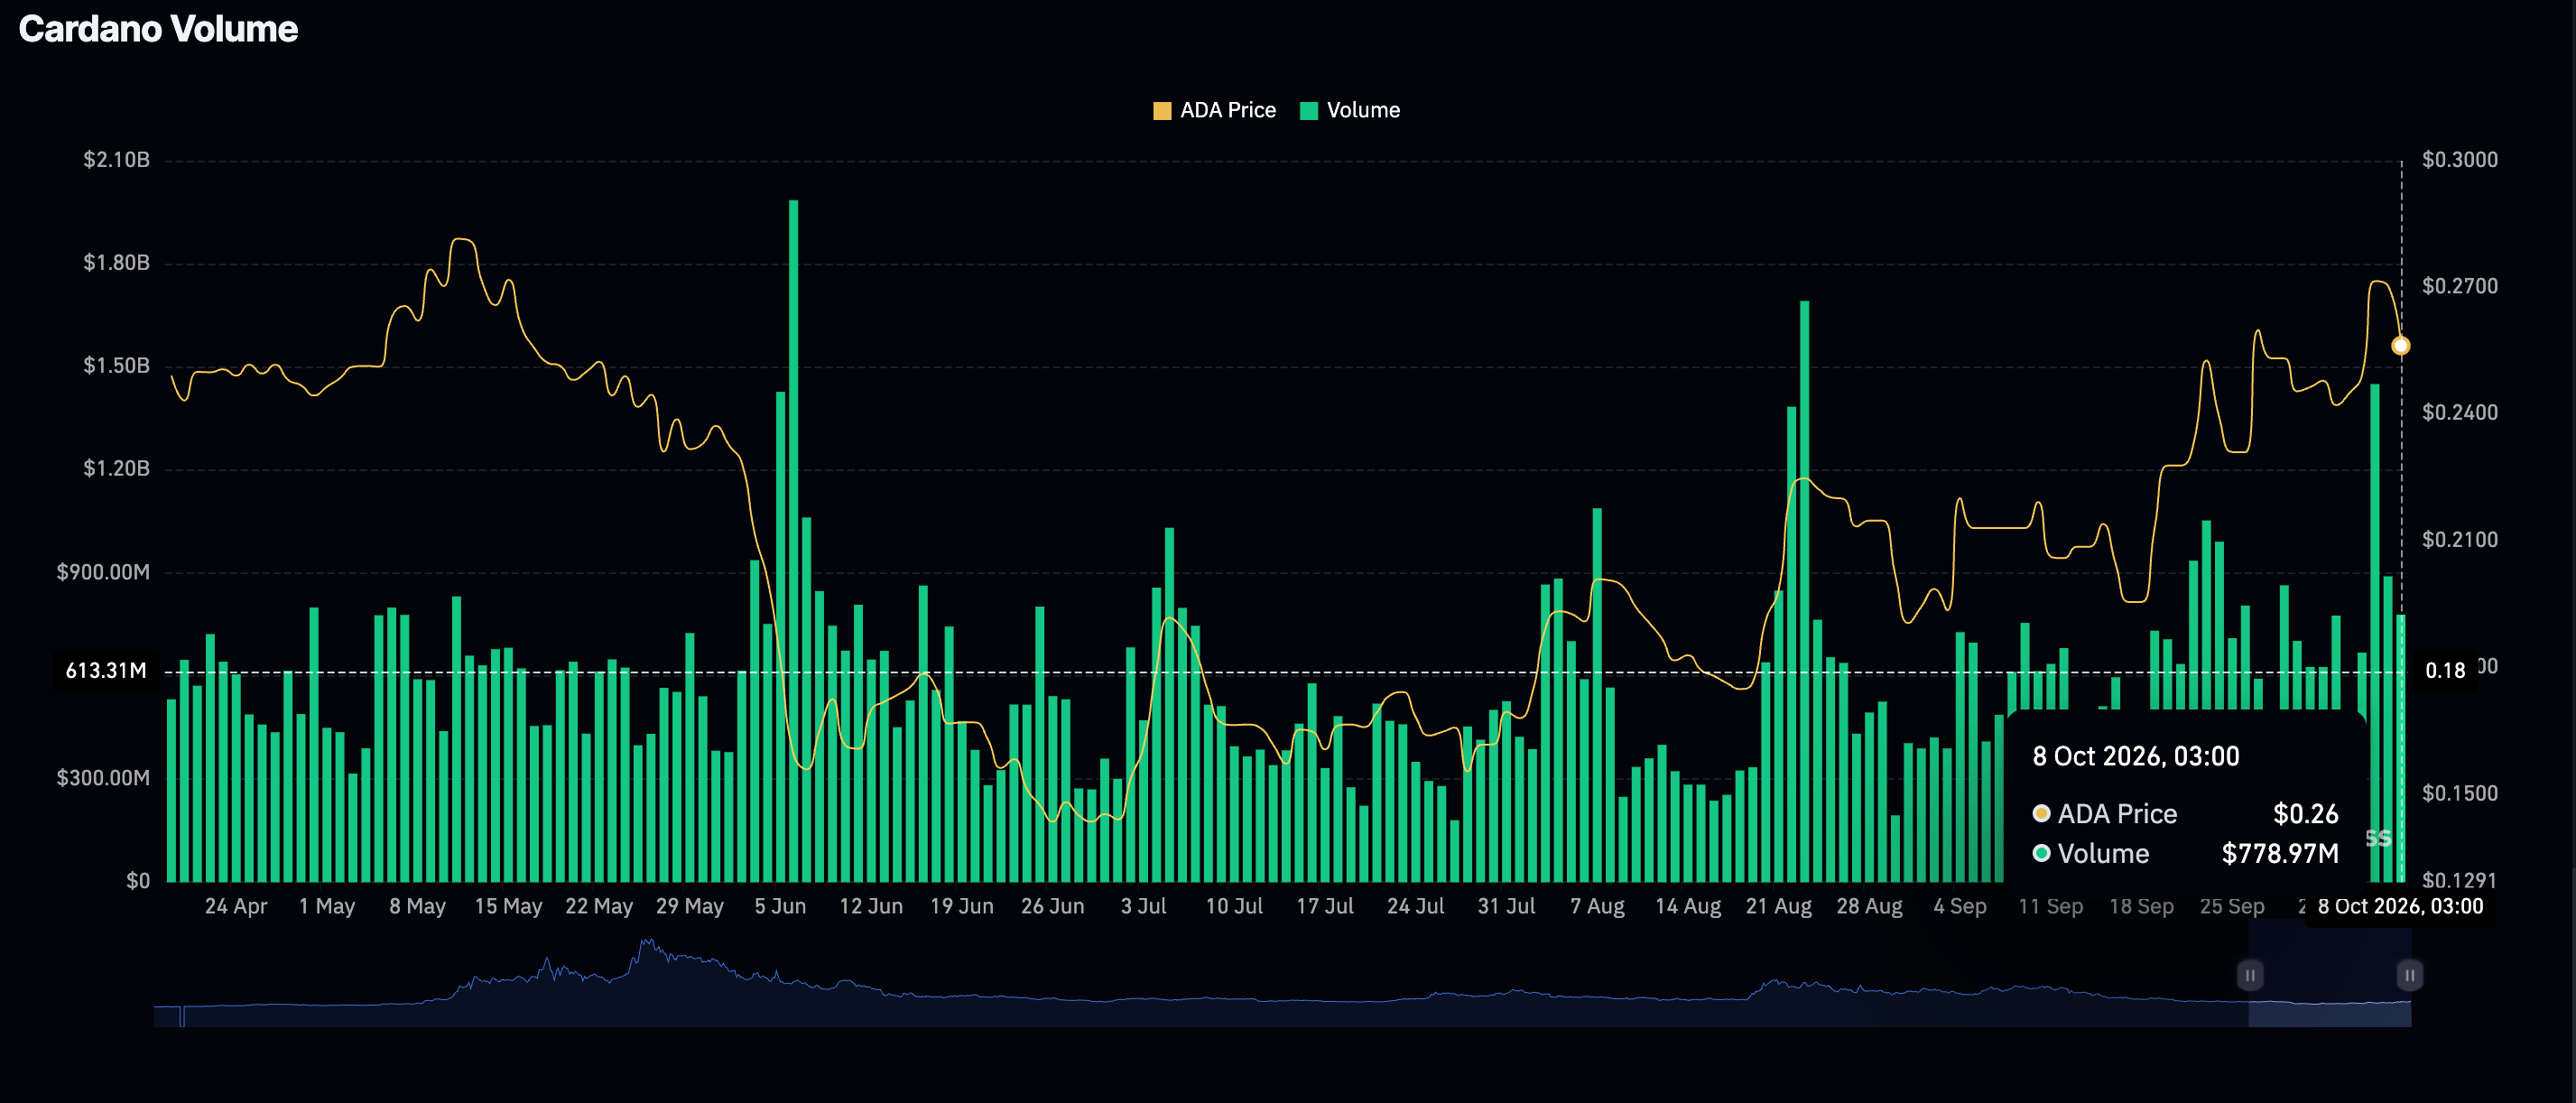2576x1103 pixels.
Task: Click the 7 Aug date axis label
Action: (x=1597, y=906)
